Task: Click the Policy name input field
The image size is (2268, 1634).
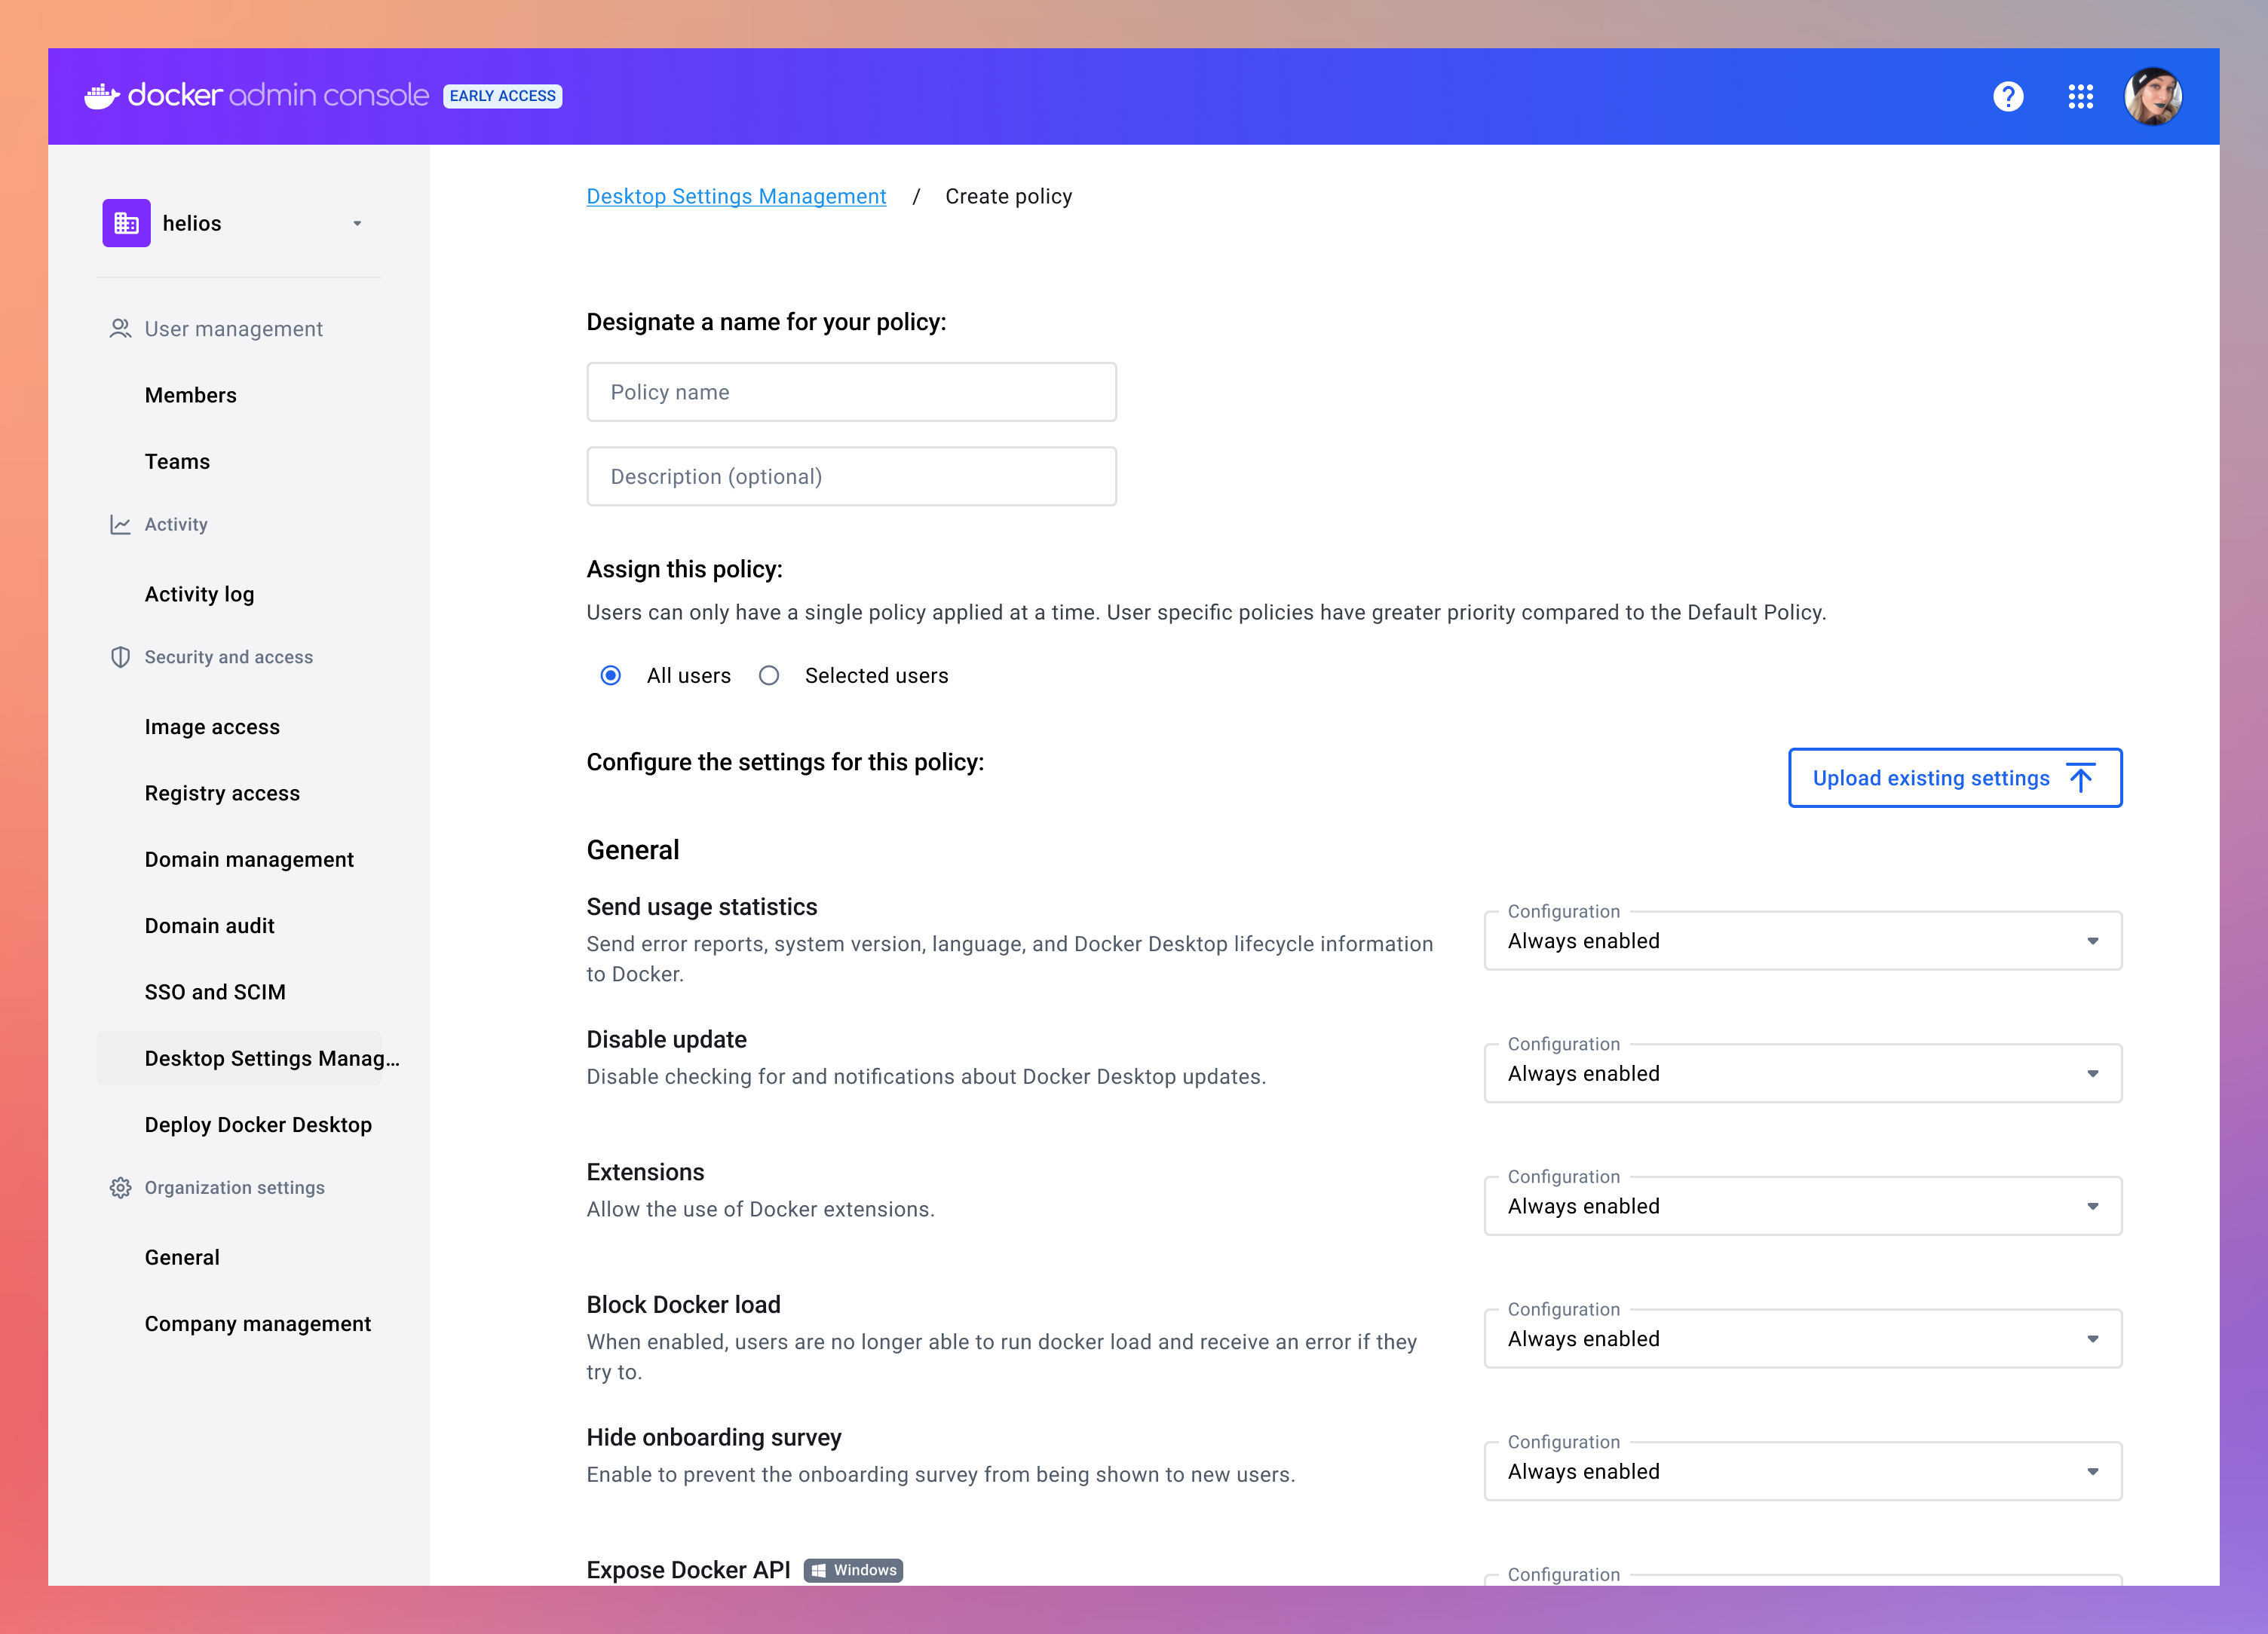Action: point(851,392)
